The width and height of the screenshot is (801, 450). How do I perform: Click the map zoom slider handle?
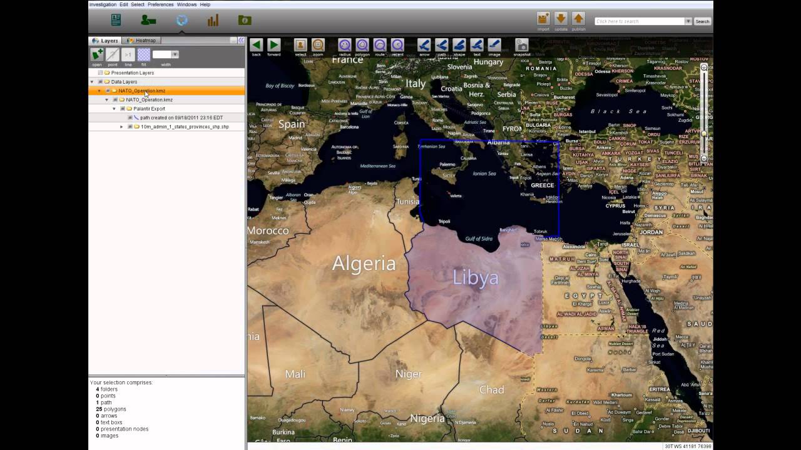click(704, 134)
